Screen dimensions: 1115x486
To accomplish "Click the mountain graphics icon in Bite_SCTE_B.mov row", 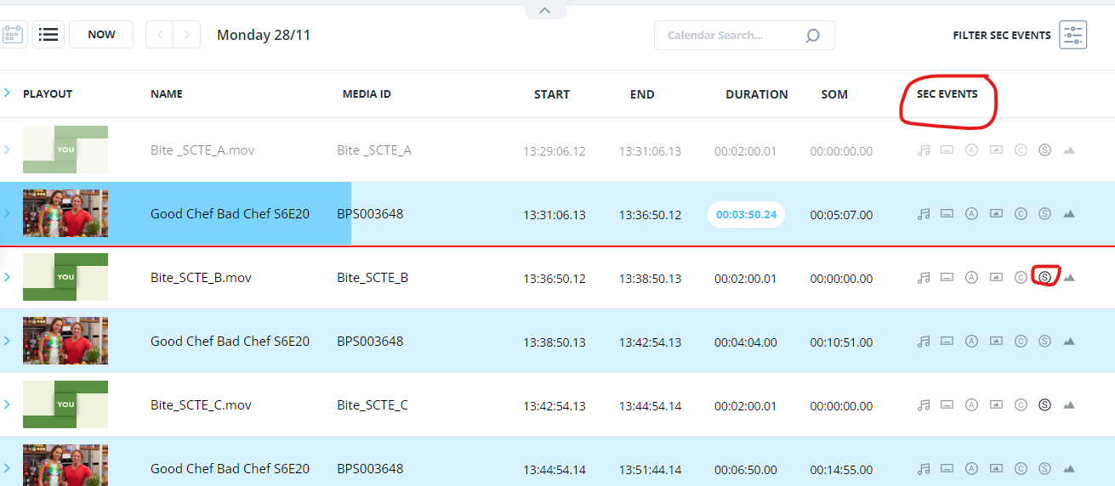I will coord(1069,278).
